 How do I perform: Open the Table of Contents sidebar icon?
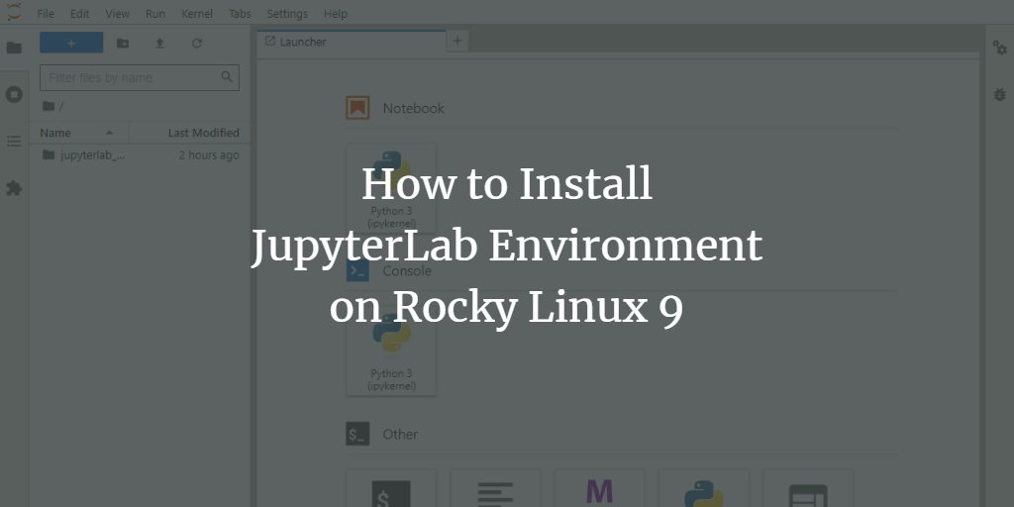pyautogui.click(x=14, y=141)
